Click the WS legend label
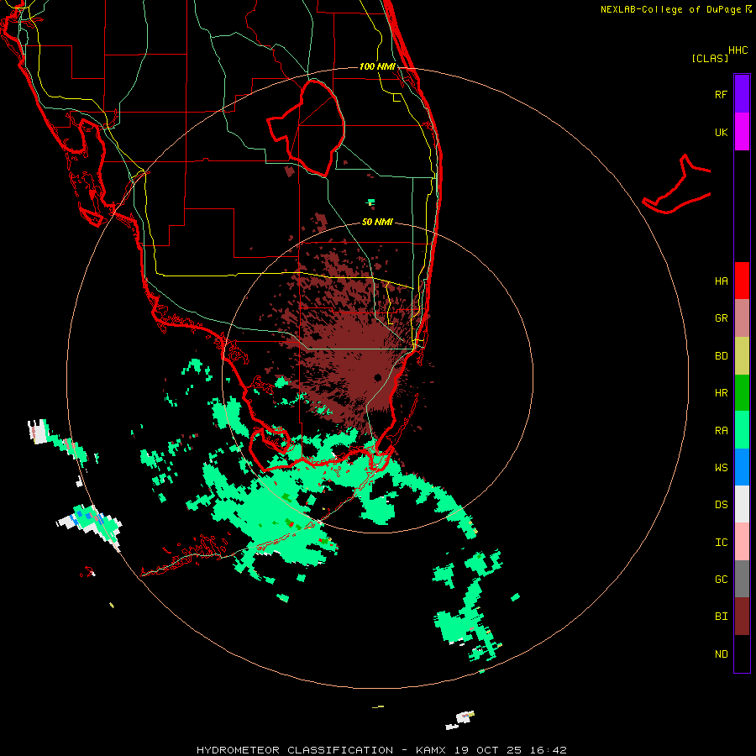Image resolution: width=756 pixels, height=756 pixels. pyautogui.click(x=721, y=468)
